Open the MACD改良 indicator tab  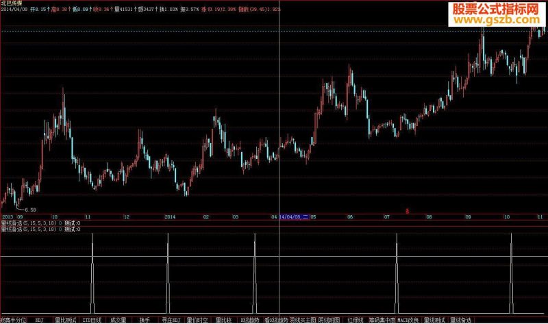(x=408, y=320)
